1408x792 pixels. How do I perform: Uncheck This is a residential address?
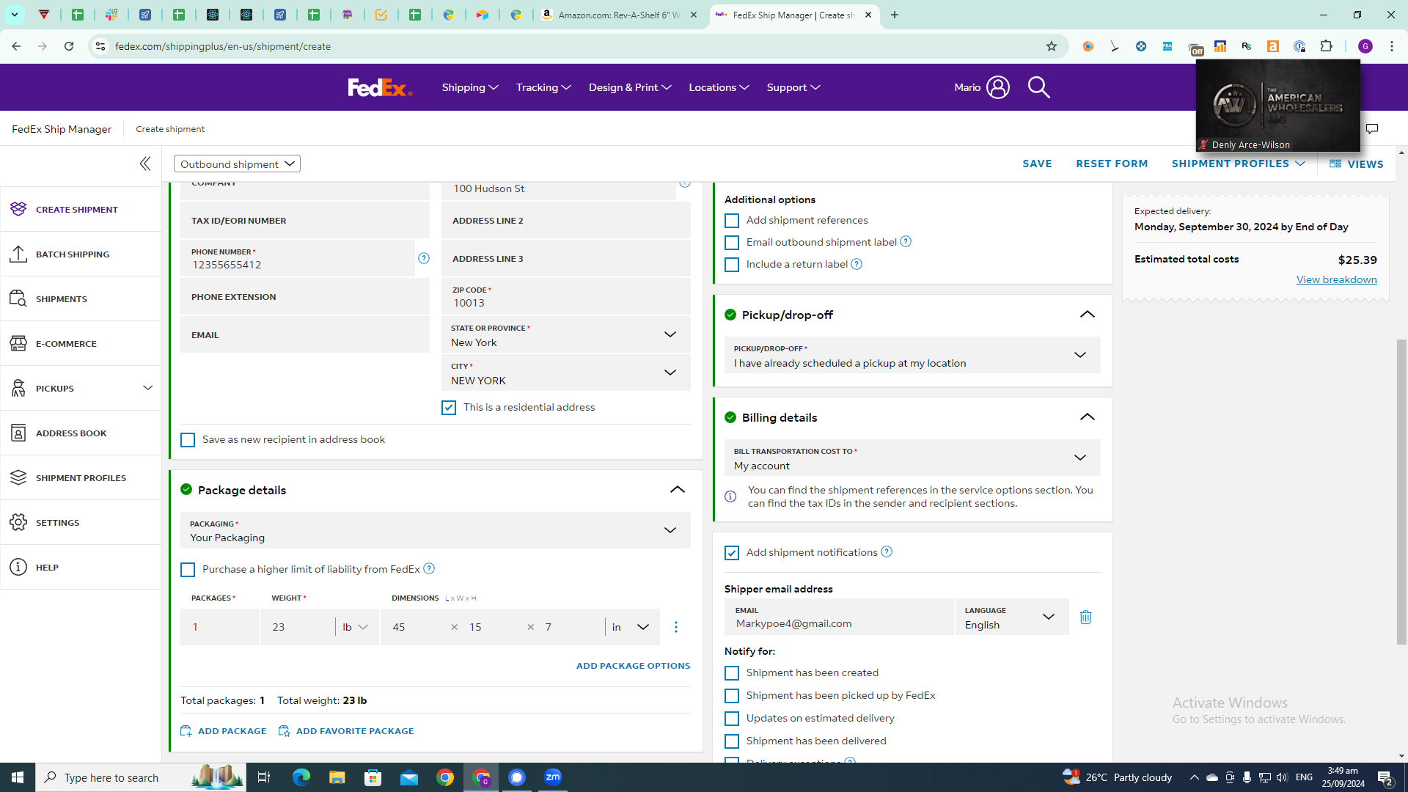449,408
